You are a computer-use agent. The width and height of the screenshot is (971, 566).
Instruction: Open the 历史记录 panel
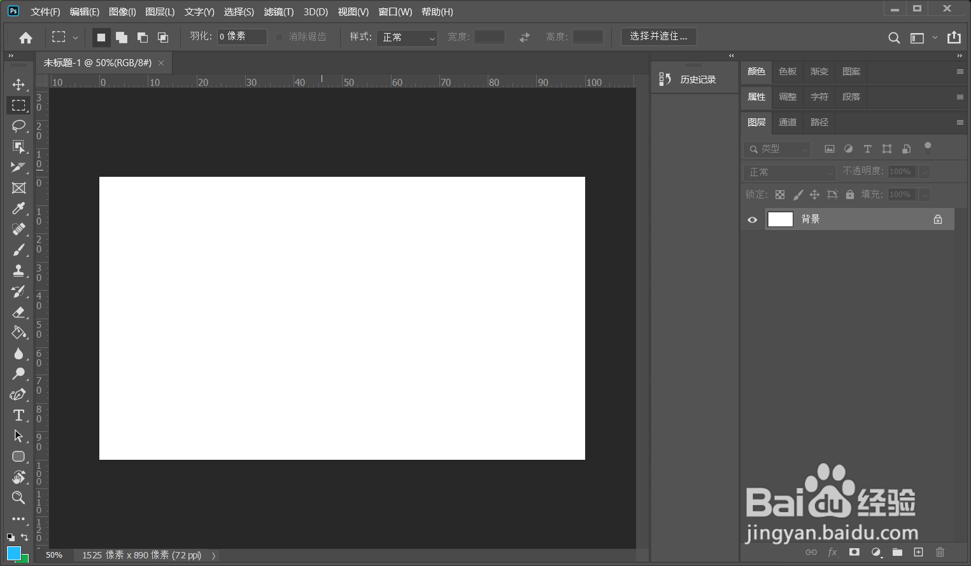pyautogui.click(x=688, y=79)
